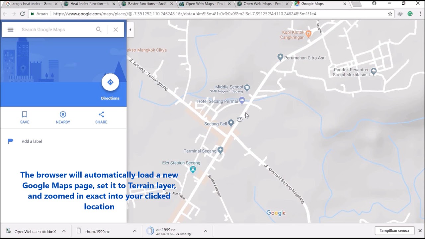Switch to Raster functions ArcGIS tab
The image size is (425, 239).
(x=147, y=4)
